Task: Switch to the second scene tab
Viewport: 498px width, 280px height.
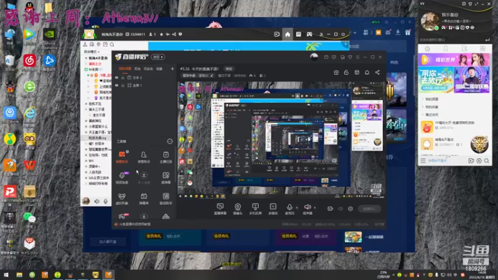Action: pyautogui.click(x=137, y=68)
